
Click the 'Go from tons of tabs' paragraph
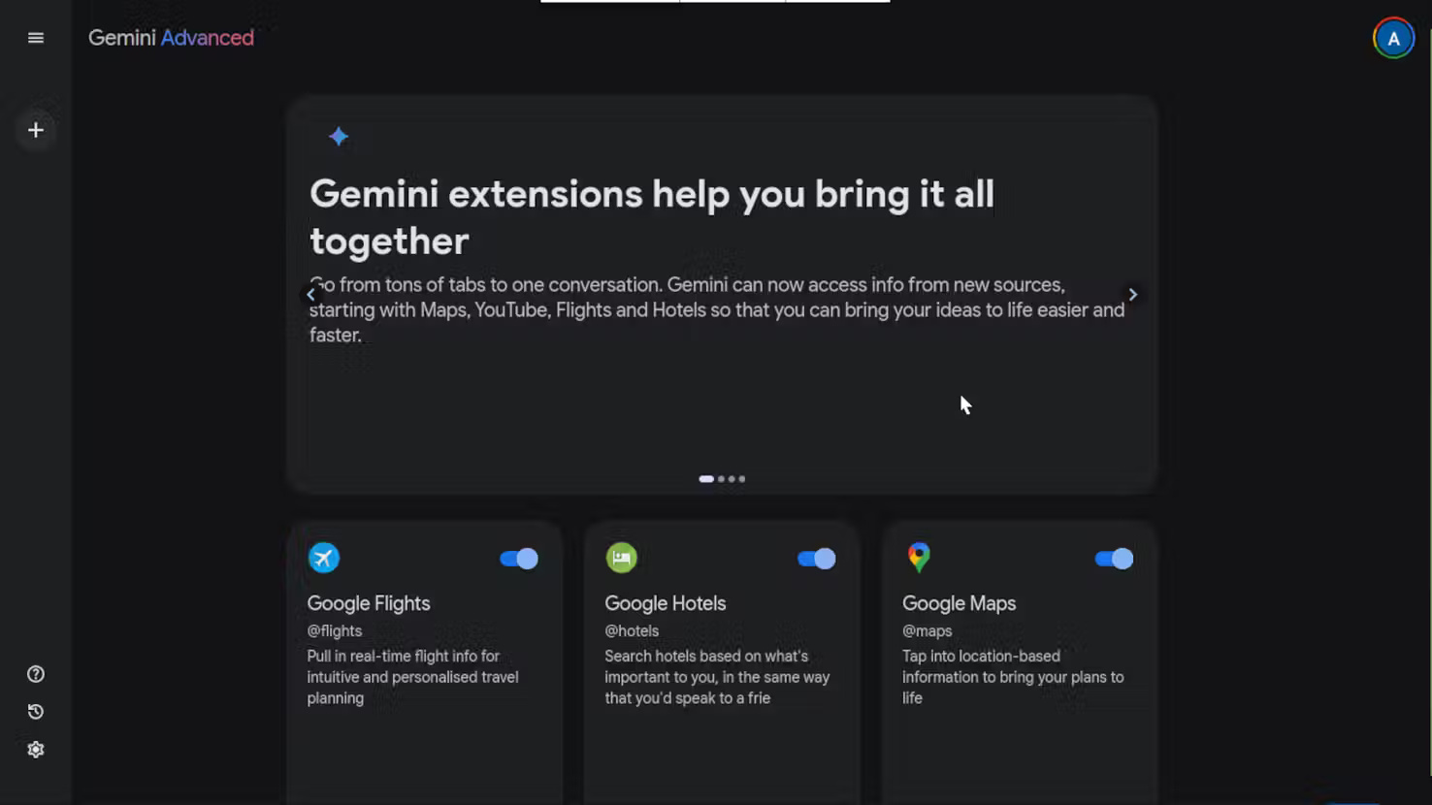coord(717,309)
